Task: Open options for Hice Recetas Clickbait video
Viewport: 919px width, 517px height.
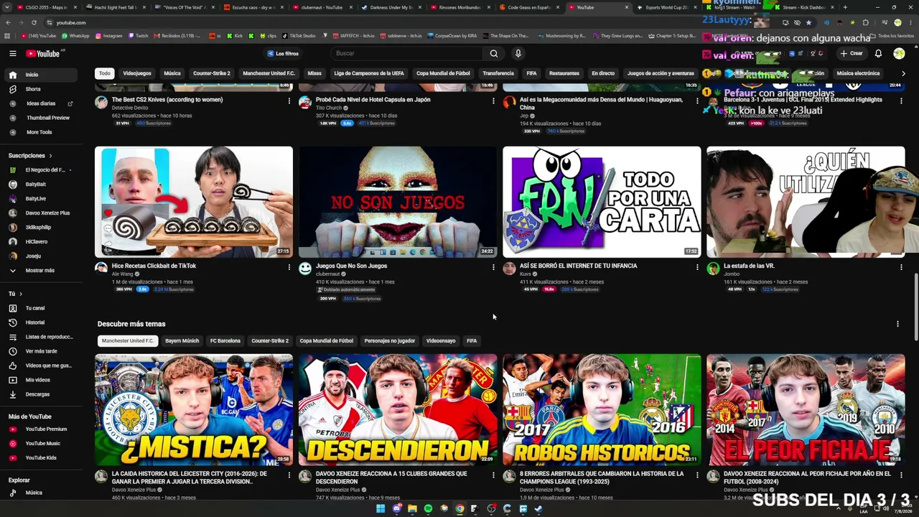Action: point(289,267)
